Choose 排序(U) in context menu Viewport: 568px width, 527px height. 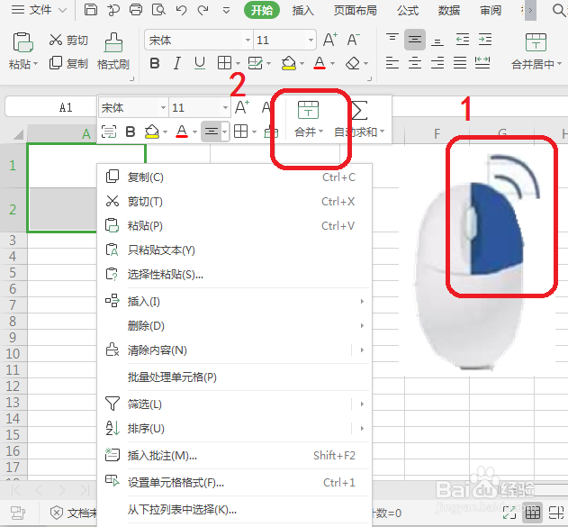click(x=234, y=429)
